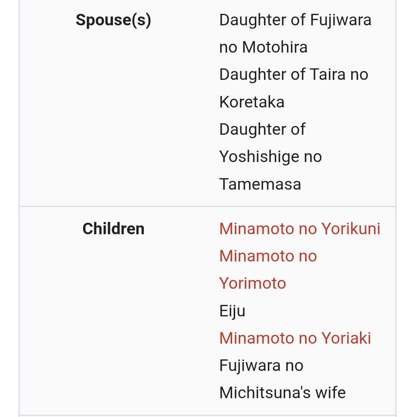
Task: Open the Minamoto no Yorikuni link
Action: pos(300,229)
